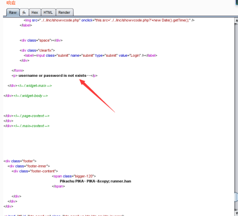Click the vertical scrollbar thumb
This screenshot has width=238, height=216.
[236, 197]
